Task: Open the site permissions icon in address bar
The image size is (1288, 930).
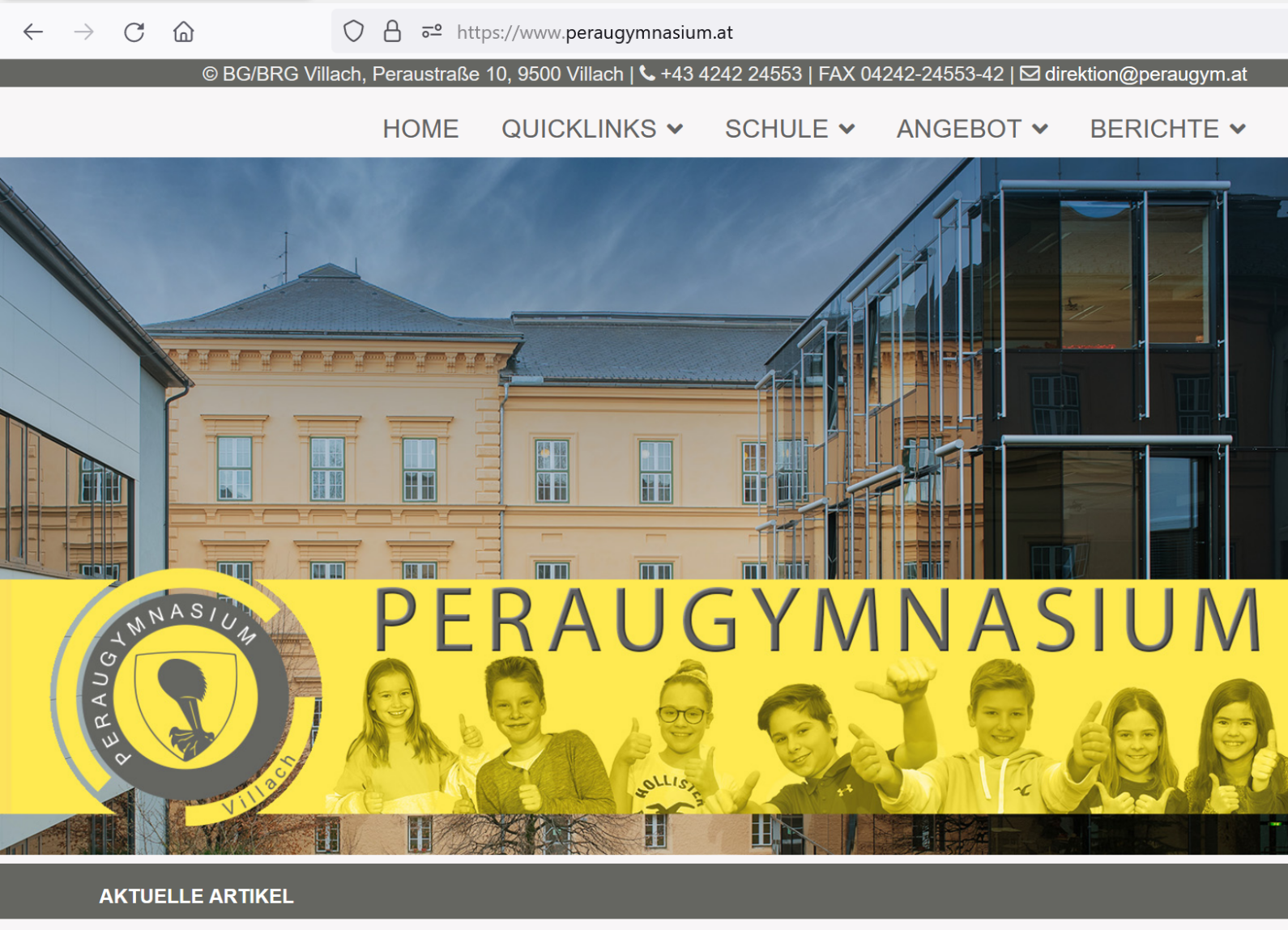Action: click(432, 32)
